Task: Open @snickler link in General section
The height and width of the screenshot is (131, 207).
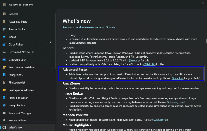Action: (x=134, y=61)
